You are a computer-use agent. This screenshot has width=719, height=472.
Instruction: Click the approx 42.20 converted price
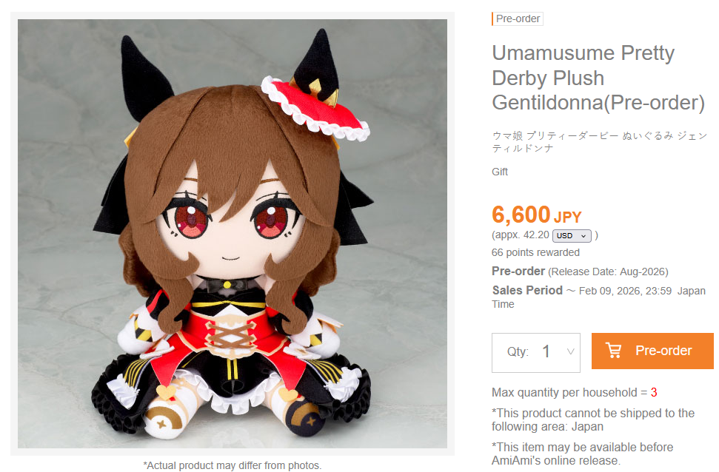(x=521, y=235)
